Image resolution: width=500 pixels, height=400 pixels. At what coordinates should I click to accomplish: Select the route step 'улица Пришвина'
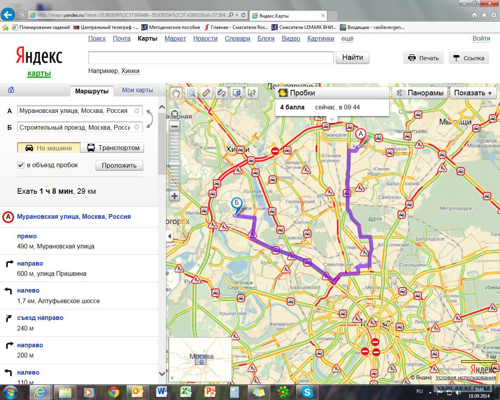[x=79, y=268]
